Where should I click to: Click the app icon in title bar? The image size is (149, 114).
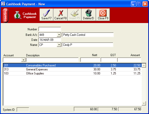pos(3,4)
